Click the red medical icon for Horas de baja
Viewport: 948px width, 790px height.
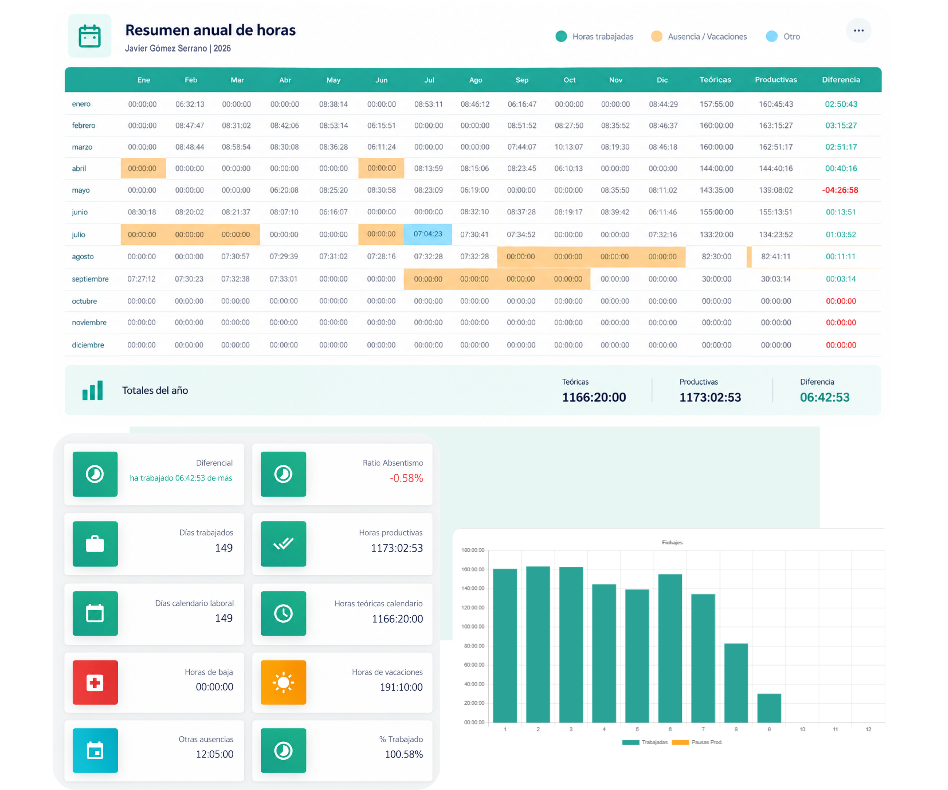[x=95, y=683]
